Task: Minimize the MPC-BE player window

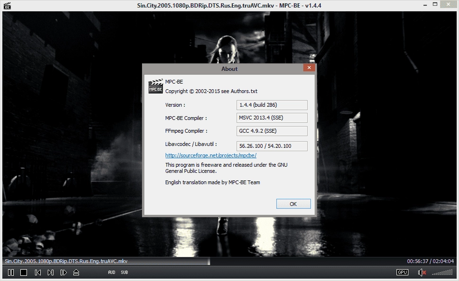Action: (x=425, y=5)
